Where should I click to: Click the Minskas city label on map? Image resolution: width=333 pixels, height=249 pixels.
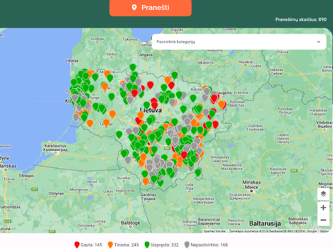252,182
